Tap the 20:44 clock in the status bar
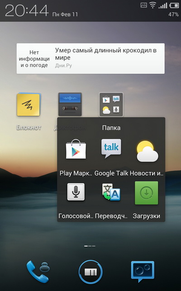Viewport: 181px width, 291px height. 27,10
